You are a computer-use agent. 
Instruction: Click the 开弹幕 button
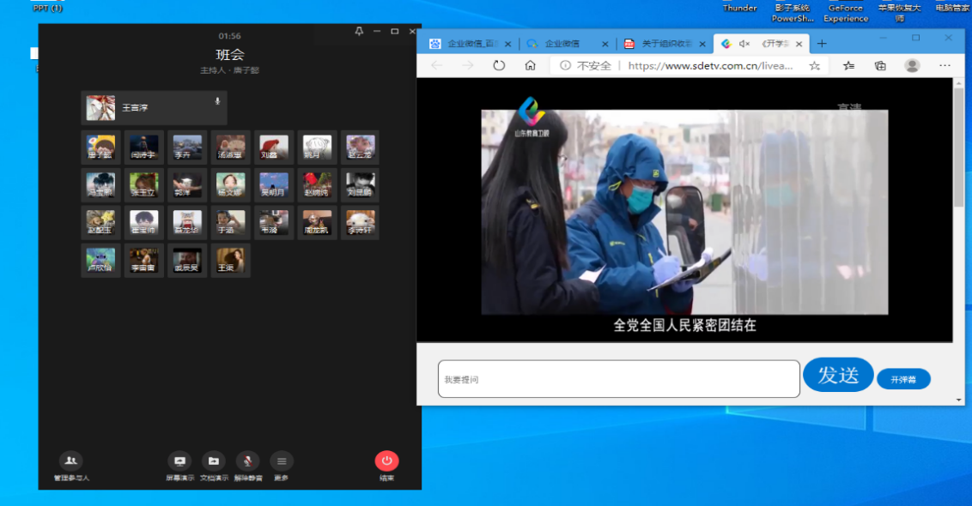[x=903, y=379]
